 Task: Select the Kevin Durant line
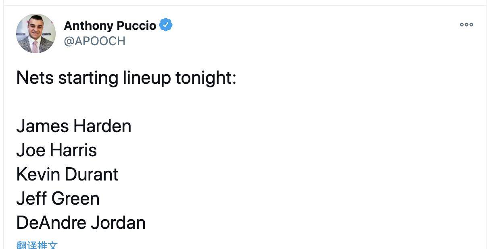pyautogui.click(x=67, y=174)
